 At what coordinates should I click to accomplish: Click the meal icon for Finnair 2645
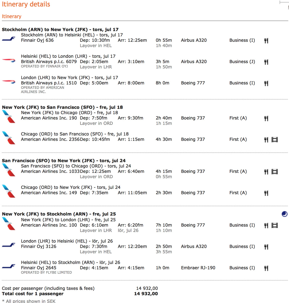[x=266, y=268]
